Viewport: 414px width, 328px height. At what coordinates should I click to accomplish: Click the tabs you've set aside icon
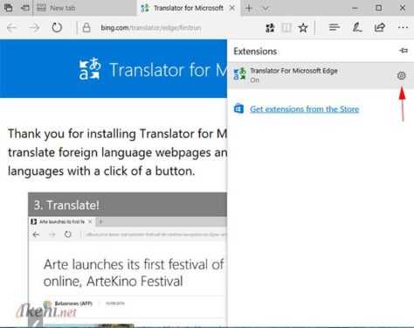[x=8, y=8]
